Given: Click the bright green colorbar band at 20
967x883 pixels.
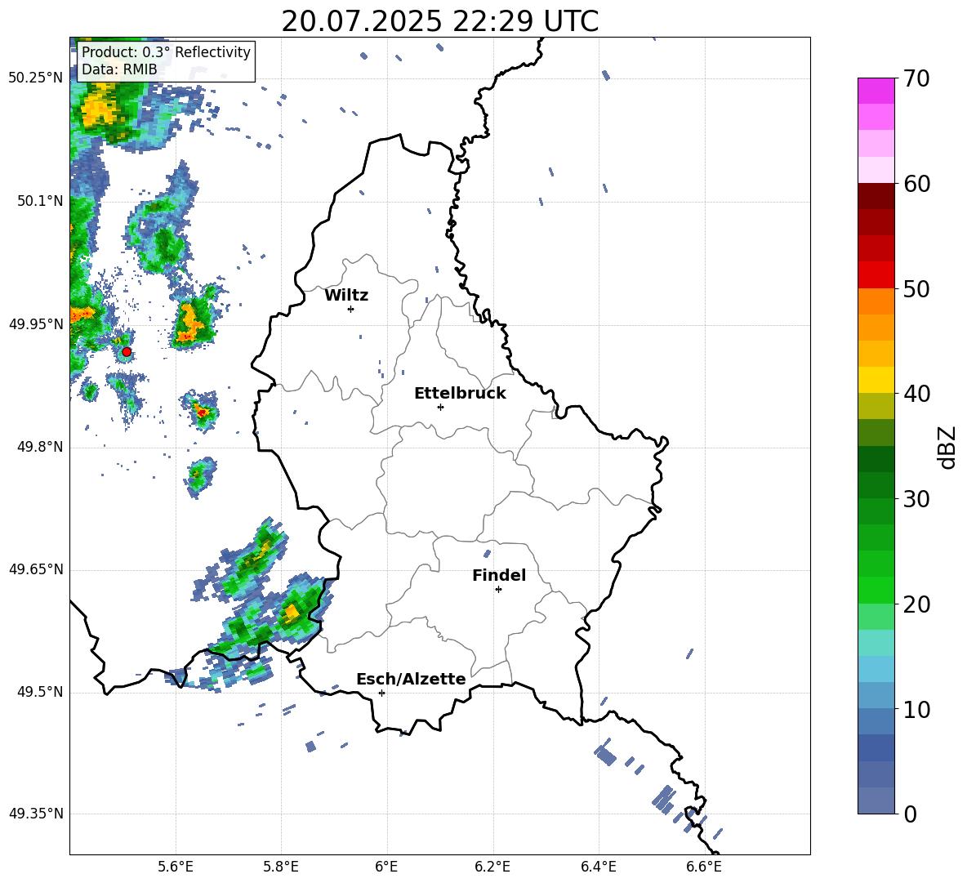Looking at the screenshot, I should coord(876,590).
